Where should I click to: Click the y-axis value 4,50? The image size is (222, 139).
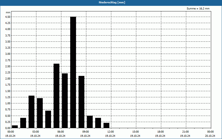pos(8,17)
